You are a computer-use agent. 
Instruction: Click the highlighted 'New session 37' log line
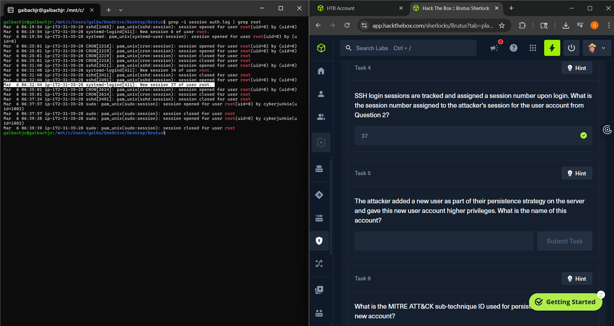(x=109, y=85)
